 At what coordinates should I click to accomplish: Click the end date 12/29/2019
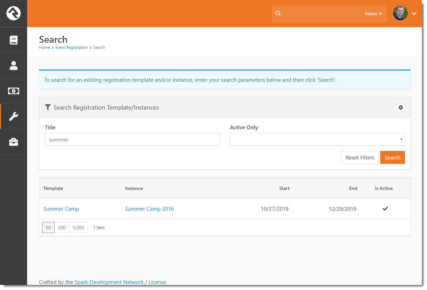pyautogui.click(x=342, y=209)
